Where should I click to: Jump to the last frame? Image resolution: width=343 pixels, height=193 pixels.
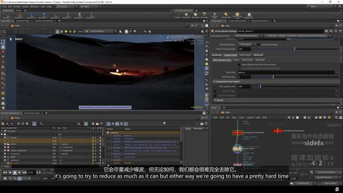[24, 173]
